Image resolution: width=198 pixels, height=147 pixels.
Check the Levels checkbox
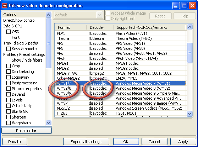click(9, 100)
